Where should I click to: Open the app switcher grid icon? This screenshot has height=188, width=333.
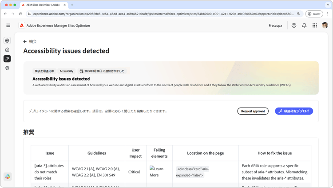pyautogui.click(x=315, y=25)
